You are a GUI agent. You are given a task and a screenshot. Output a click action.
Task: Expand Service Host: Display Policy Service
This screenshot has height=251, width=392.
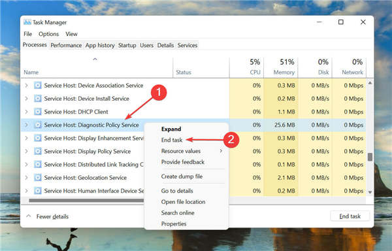coord(27,151)
